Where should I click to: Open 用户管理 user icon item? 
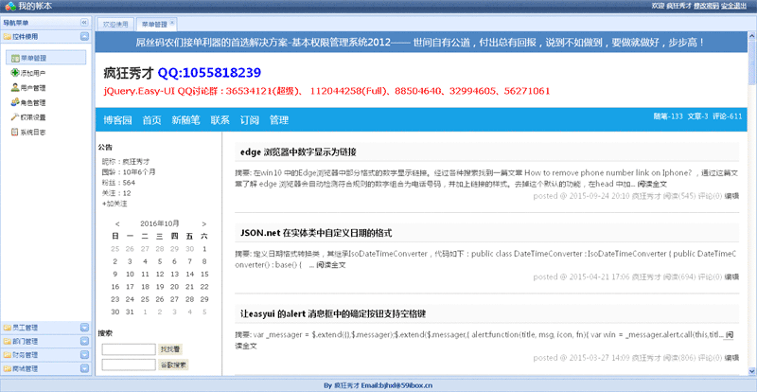[14, 87]
